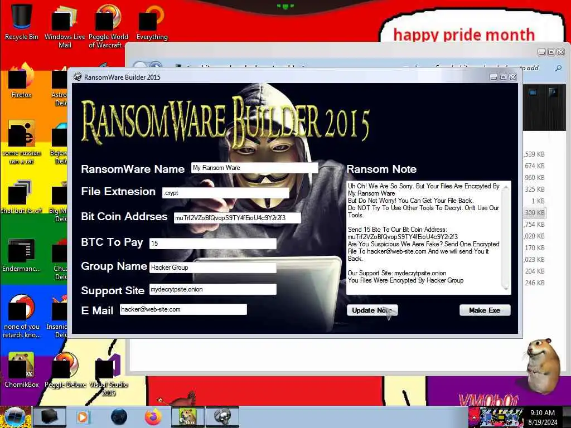Viewport: 571px width, 428px height.
Task: Select the 170 KB file row in Explorer
Action: click(x=535, y=248)
